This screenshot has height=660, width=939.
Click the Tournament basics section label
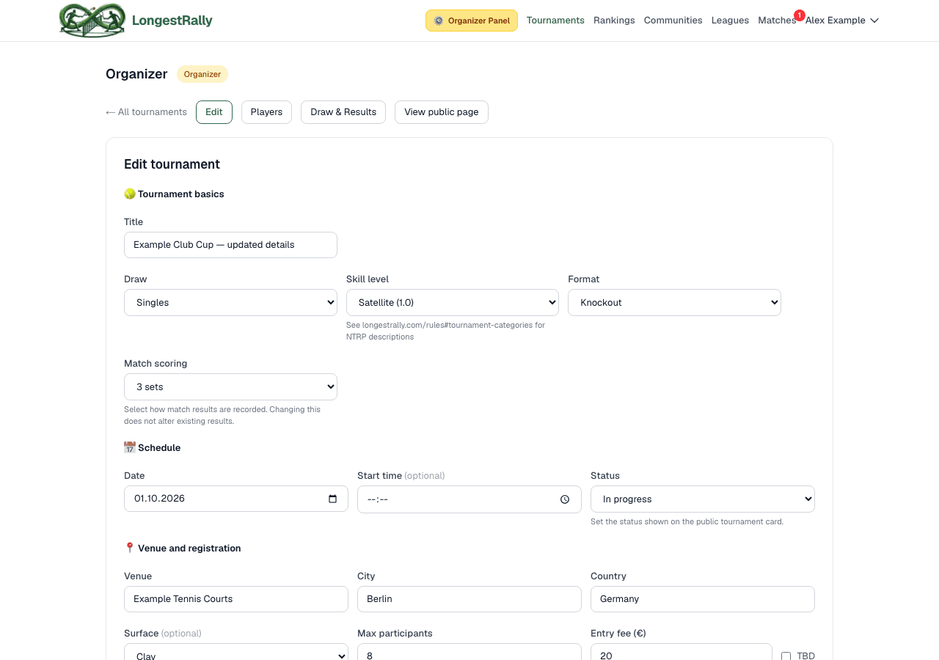(x=174, y=194)
